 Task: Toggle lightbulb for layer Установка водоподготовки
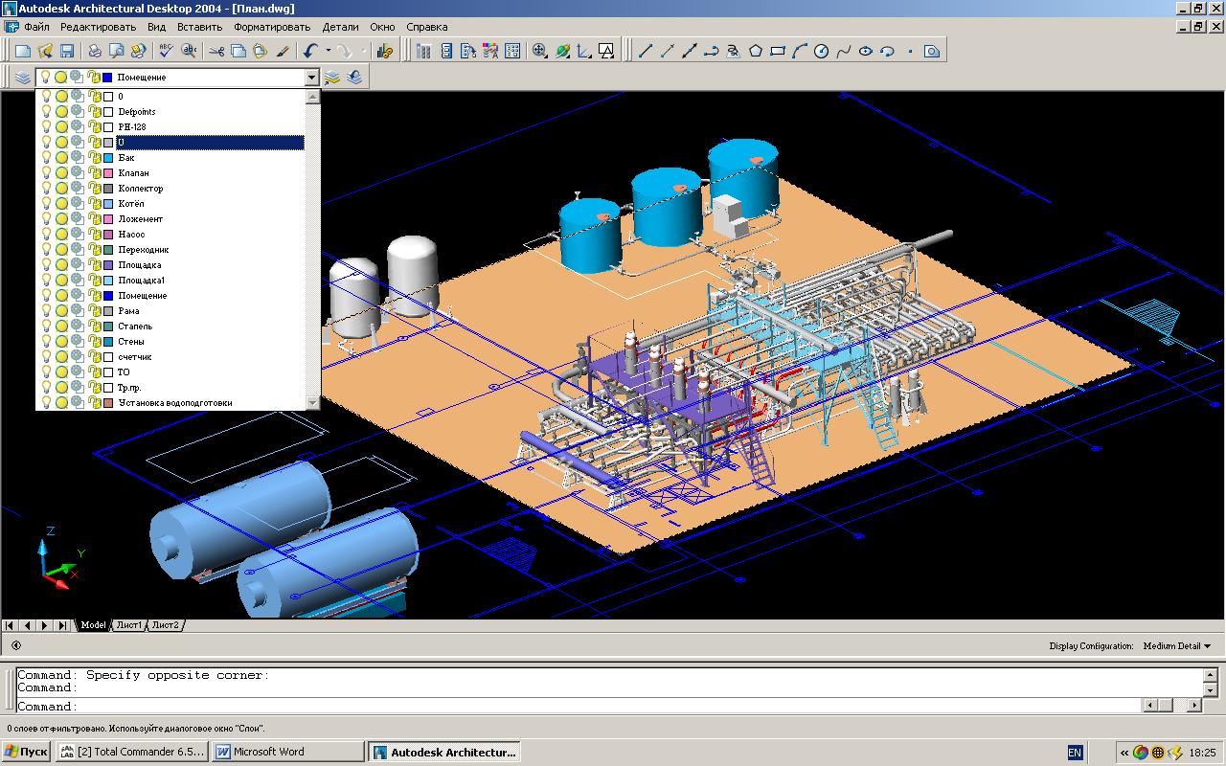click(x=45, y=402)
